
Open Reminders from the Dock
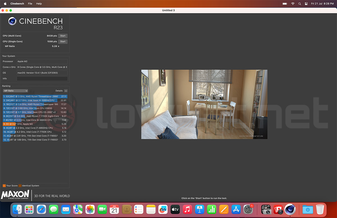(139, 209)
